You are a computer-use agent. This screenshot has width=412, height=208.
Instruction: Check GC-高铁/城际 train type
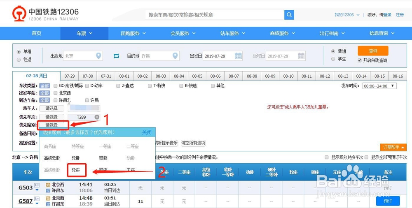56,86
